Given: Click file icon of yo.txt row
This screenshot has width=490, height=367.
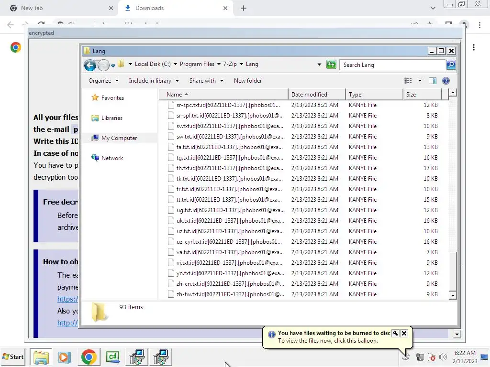Looking at the screenshot, I should click(171, 273).
